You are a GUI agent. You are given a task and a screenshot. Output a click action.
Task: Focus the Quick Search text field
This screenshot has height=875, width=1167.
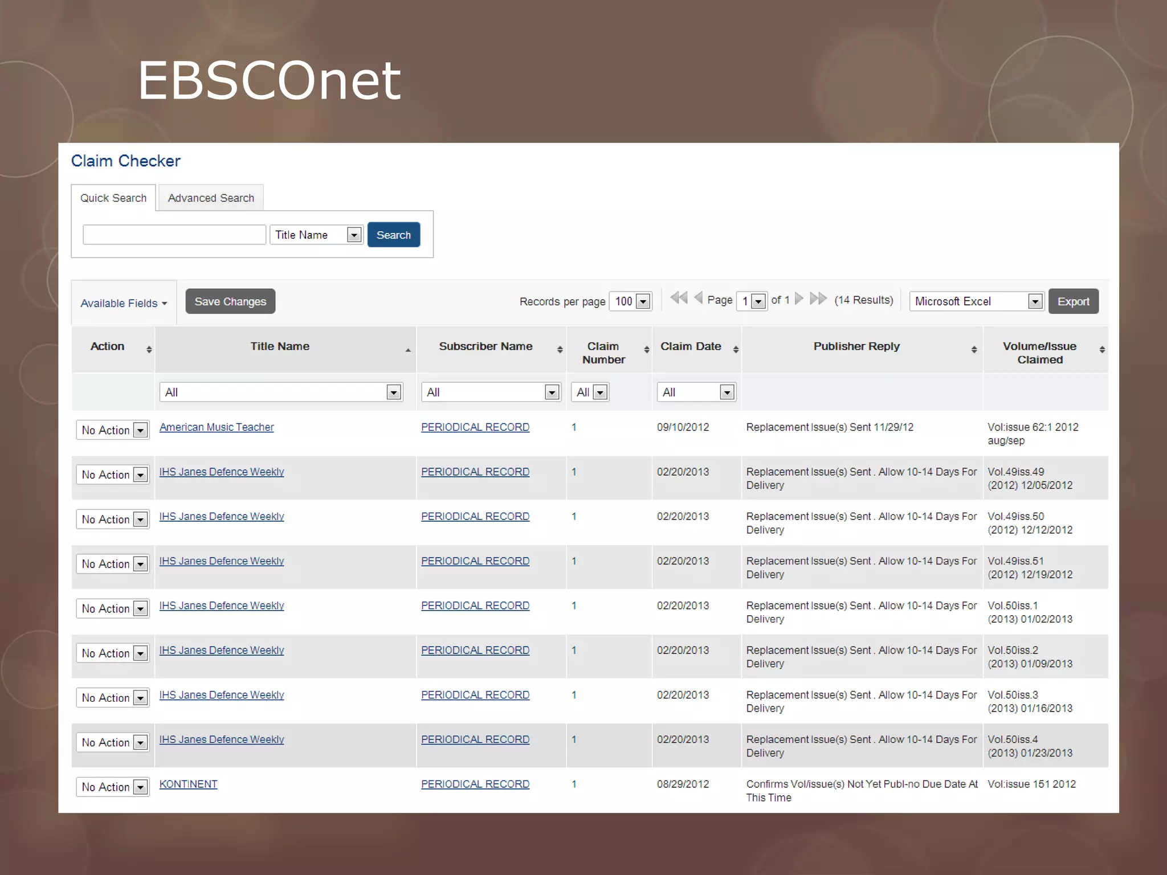tap(174, 235)
